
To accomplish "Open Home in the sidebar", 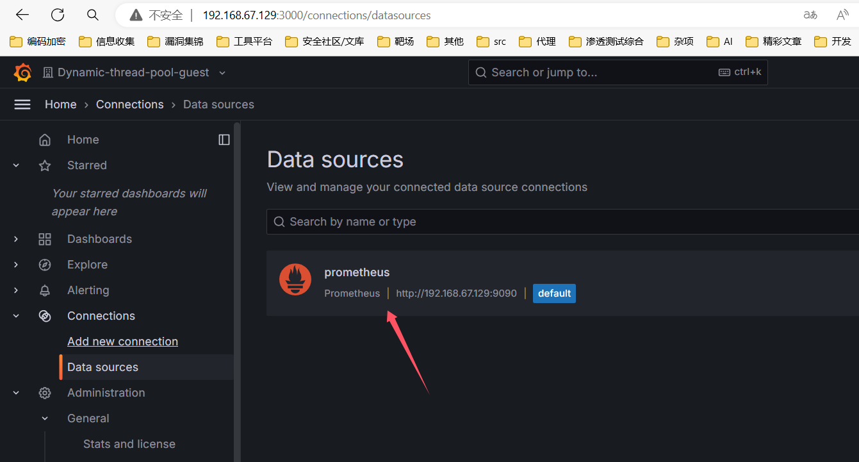I will (x=83, y=140).
